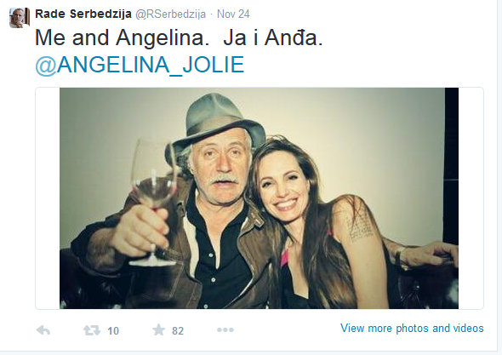Open the profile avatar thumbnail
Image resolution: width=502 pixels, height=355 pixels.
pyautogui.click(x=20, y=18)
